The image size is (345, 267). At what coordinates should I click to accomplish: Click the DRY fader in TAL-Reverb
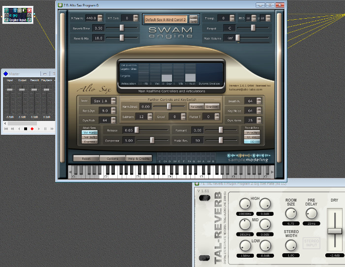click(335, 231)
